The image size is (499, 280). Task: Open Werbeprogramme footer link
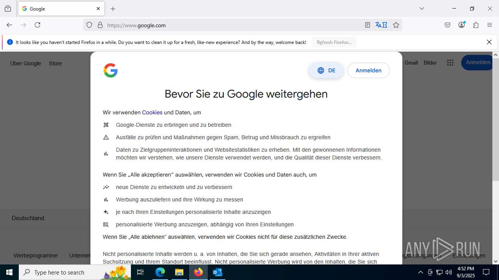pyautogui.click(x=35, y=255)
